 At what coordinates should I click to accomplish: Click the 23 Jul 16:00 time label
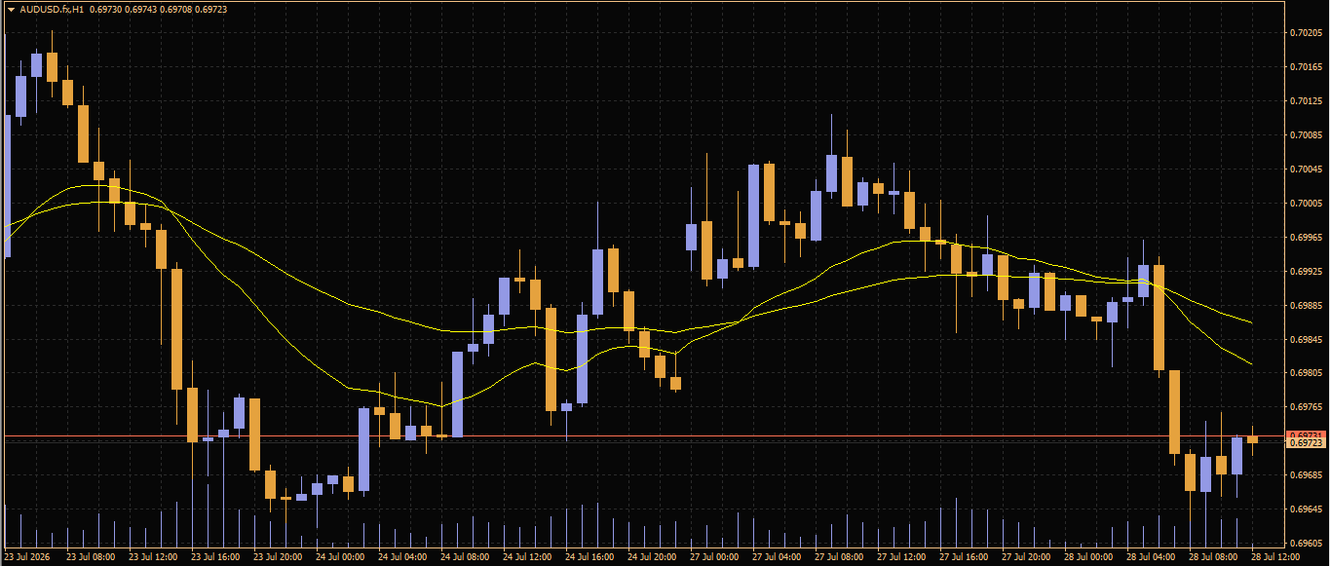[x=215, y=557]
